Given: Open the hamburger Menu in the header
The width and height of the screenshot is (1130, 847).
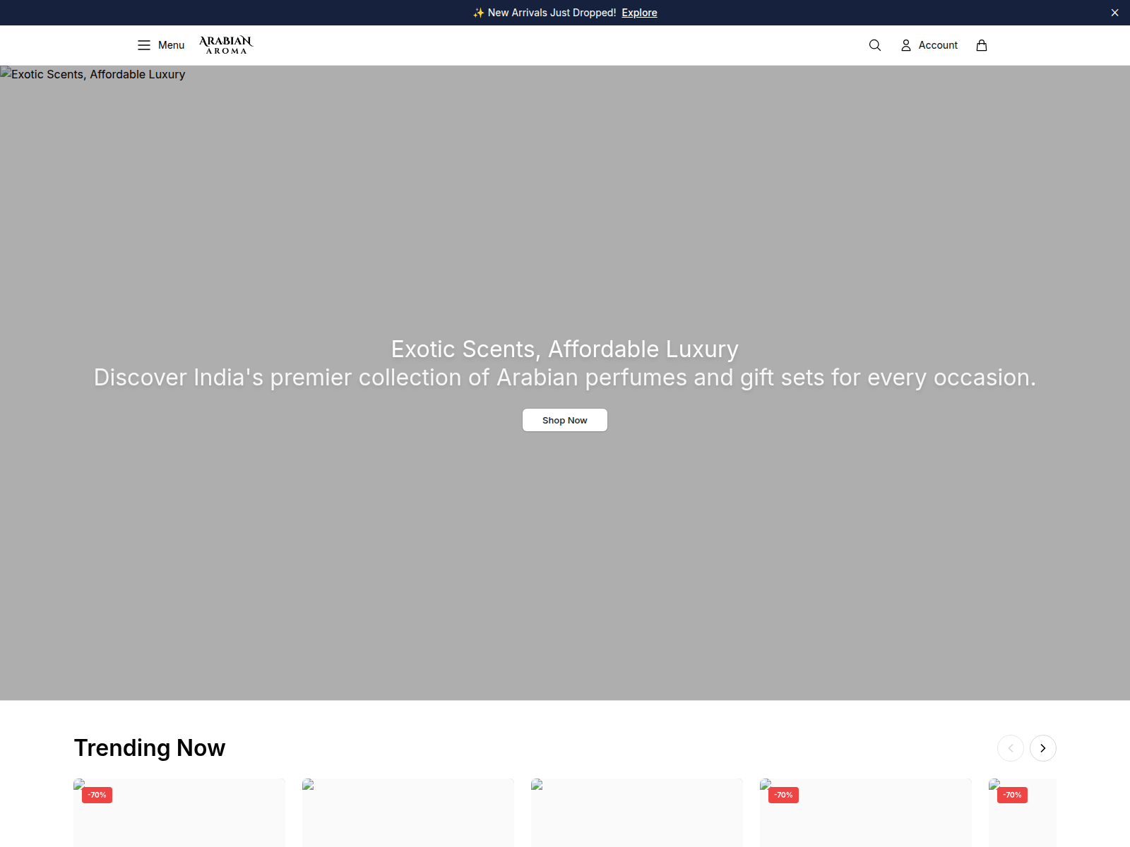Looking at the screenshot, I should tap(160, 45).
